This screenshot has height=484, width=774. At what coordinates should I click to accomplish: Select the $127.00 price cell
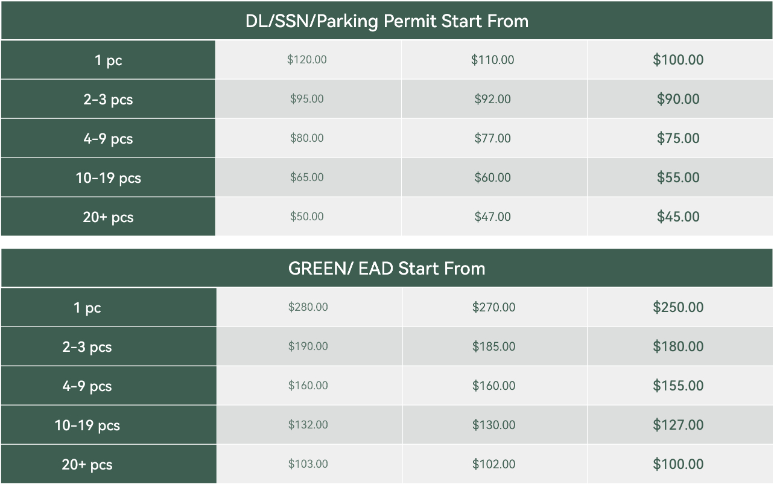coord(678,425)
